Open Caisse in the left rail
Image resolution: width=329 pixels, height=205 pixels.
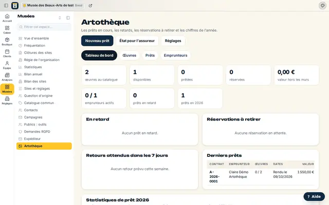7,30
